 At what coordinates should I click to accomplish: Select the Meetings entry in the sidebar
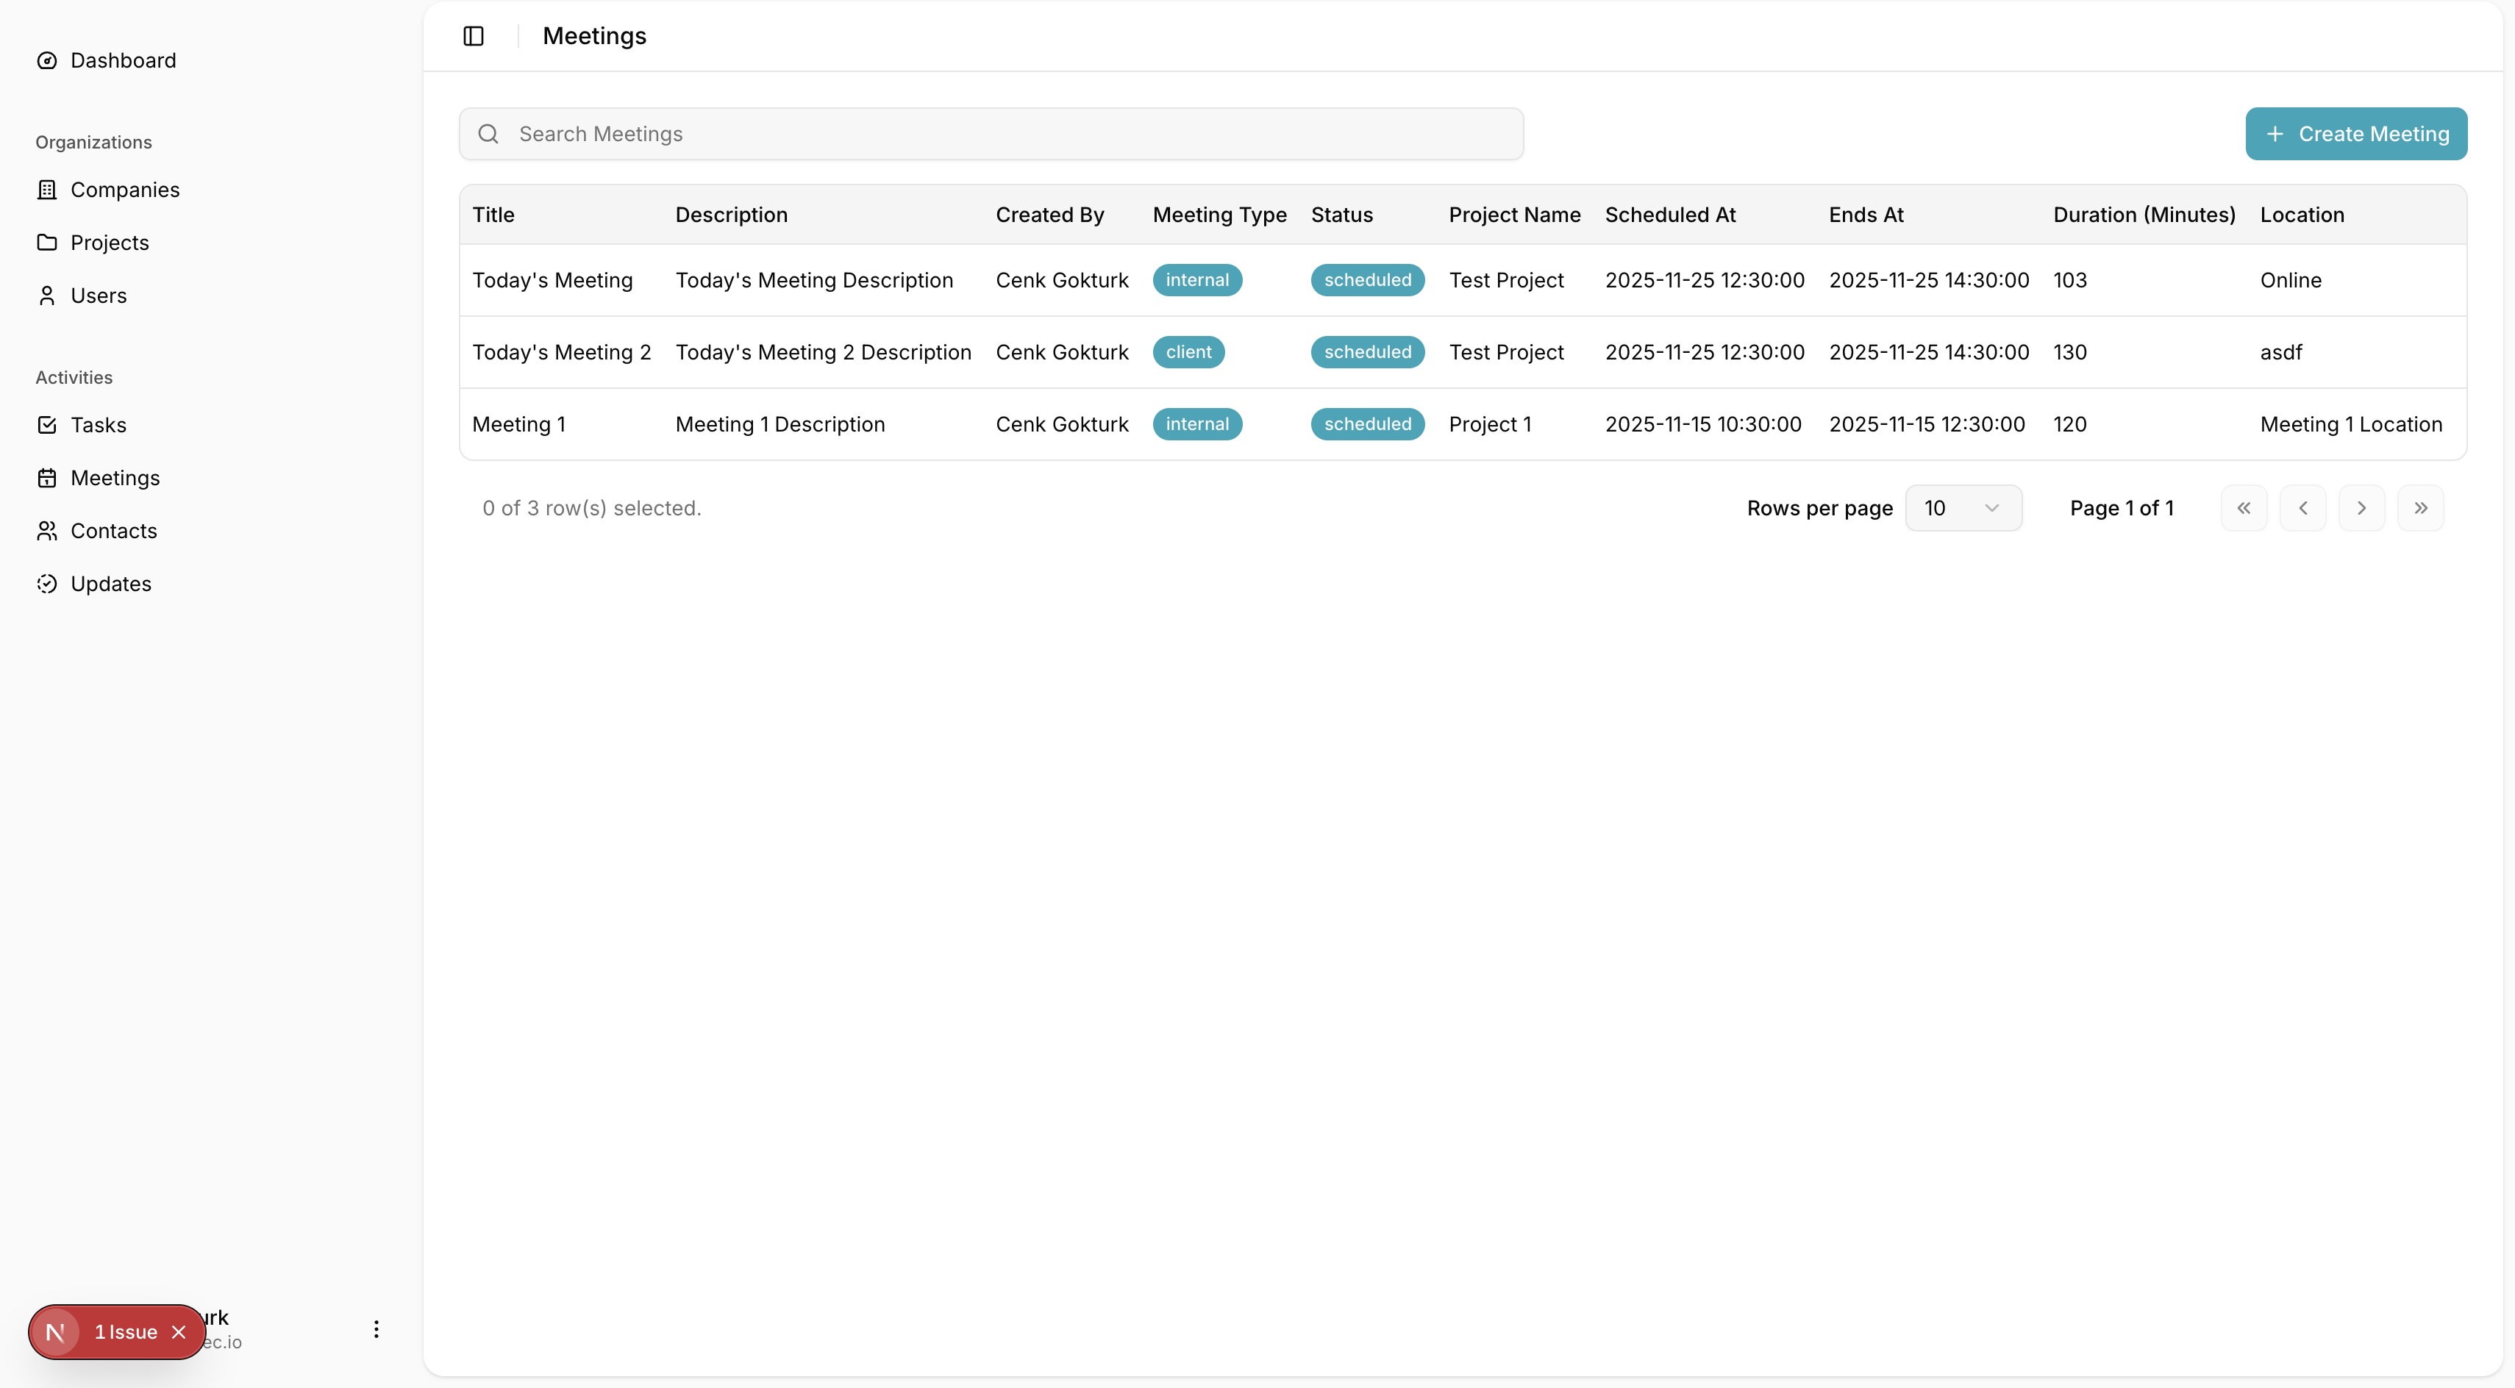pyautogui.click(x=114, y=477)
